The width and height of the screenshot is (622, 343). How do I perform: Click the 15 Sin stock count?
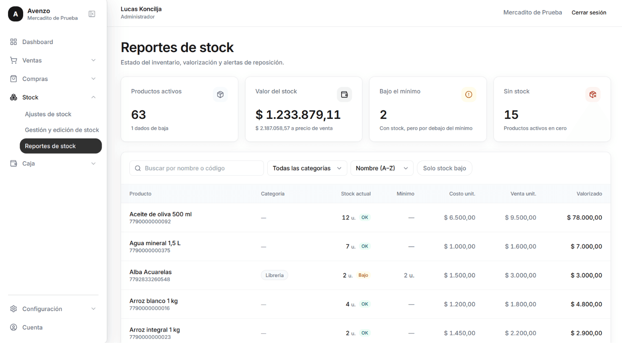point(511,115)
